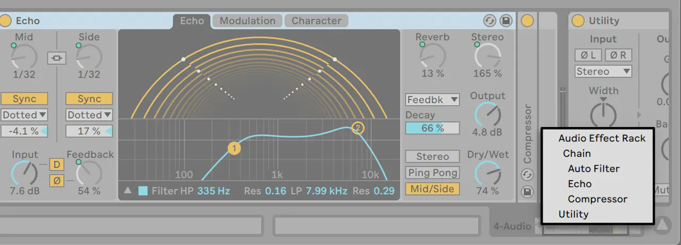Click the 17 % Side offset field
Screen dimensions: 681x245
pos(89,131)
